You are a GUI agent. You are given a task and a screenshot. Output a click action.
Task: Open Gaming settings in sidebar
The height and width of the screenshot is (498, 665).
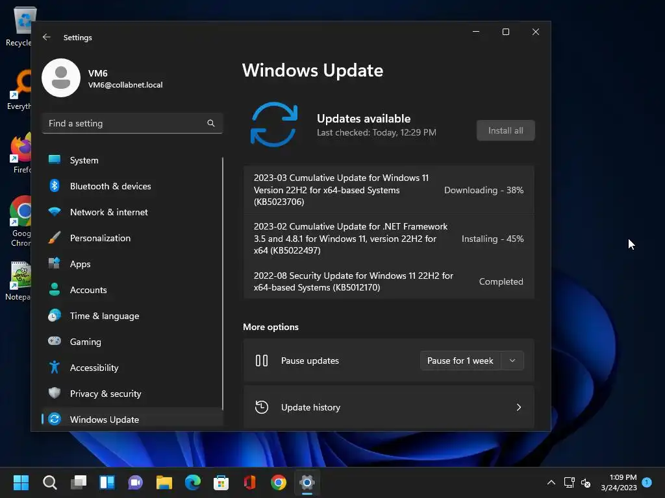132,342
